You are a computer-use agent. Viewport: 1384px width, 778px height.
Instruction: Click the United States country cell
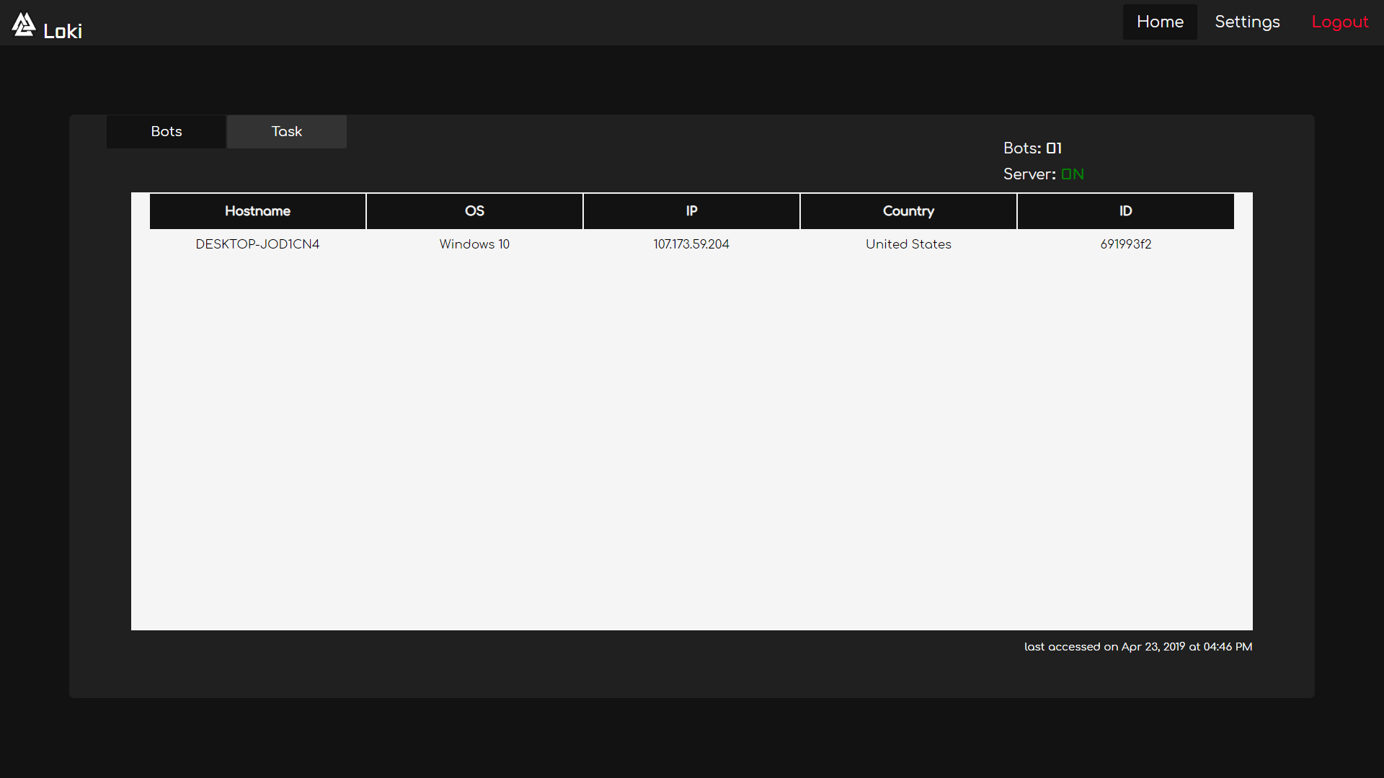point(908,244)
